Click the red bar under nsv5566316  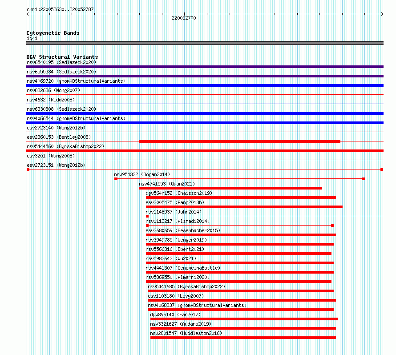[238, 254]
